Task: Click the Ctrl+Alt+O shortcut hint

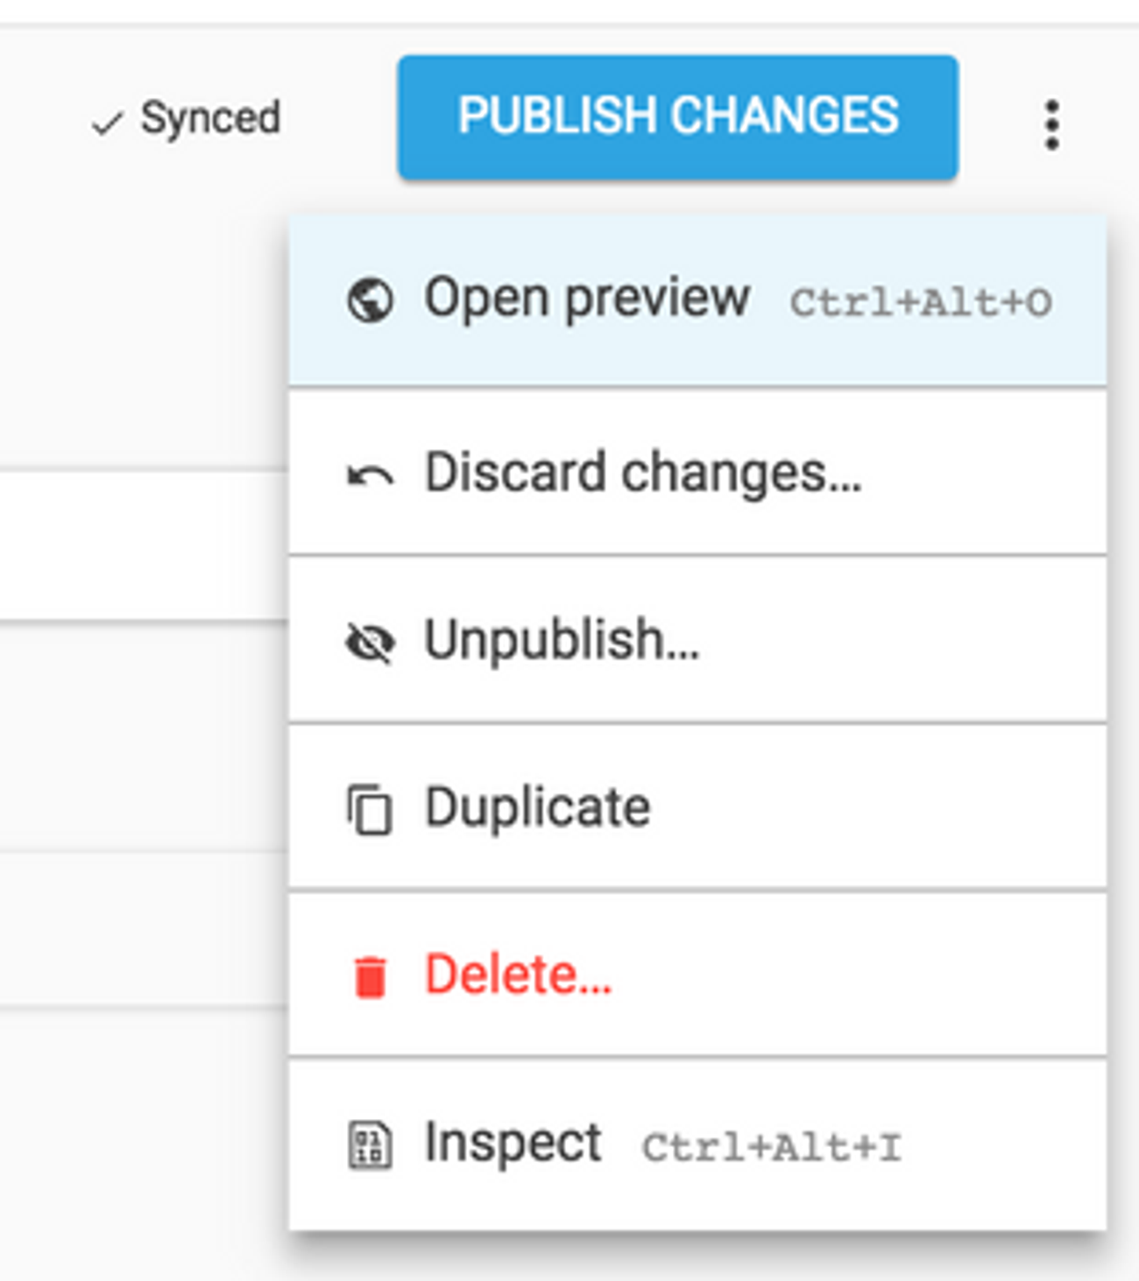Action: click(920, 303)
